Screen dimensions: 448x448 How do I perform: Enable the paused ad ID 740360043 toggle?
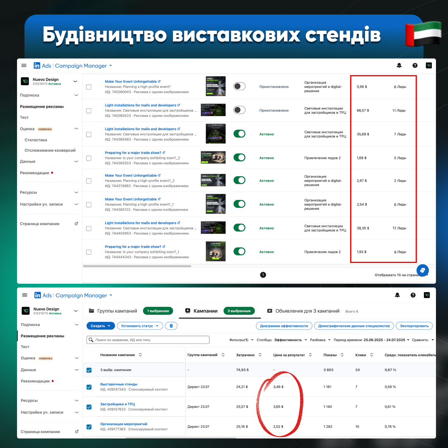pos(239,86)
